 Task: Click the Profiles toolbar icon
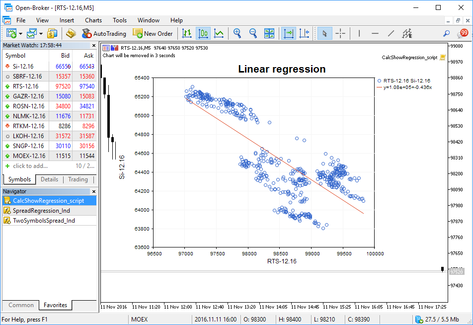coord(32,33)
